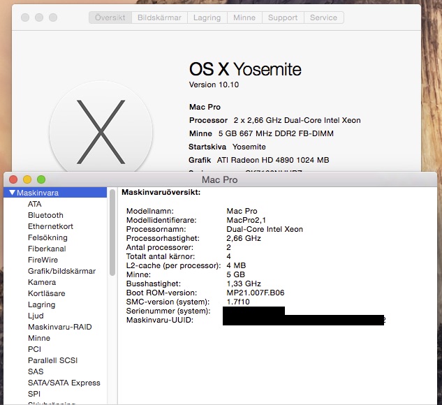Switch to the Översikt tab
The image size is (442, 405).
[x=110, y=17]
